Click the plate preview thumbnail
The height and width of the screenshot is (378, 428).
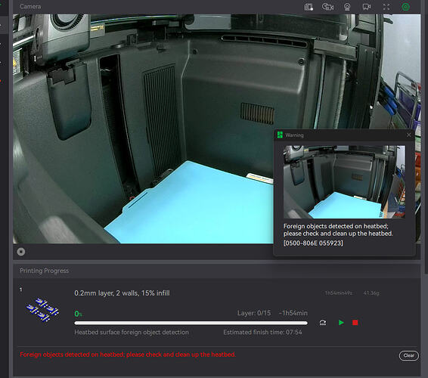[x=42, y=309]
